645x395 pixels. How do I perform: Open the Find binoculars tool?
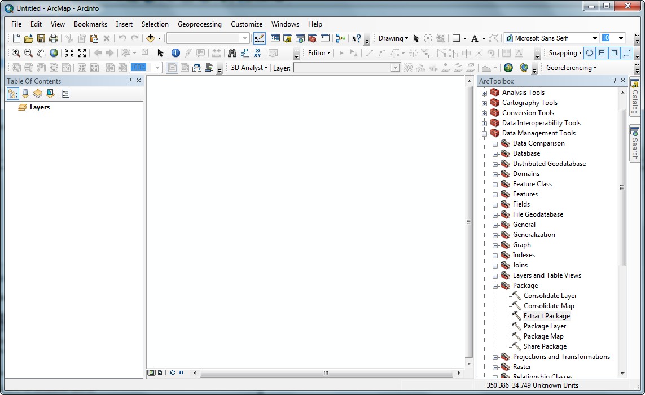(232, 53)
